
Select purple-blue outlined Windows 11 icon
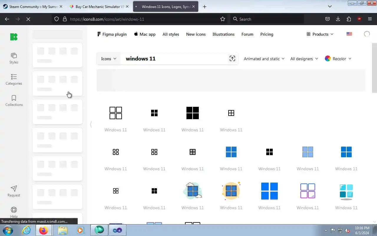click(x=308, y=191)
